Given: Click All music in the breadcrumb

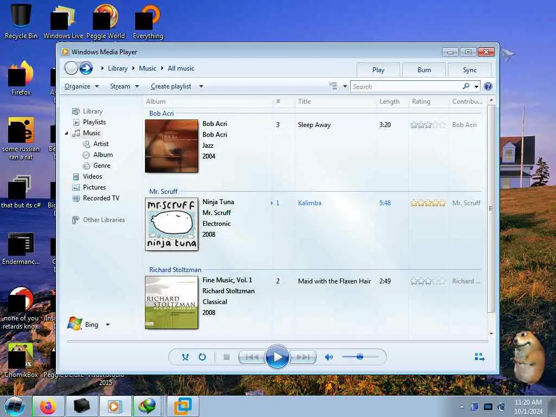Looking at the screenshot, I should pyautogui.click(x=181, y=68).
